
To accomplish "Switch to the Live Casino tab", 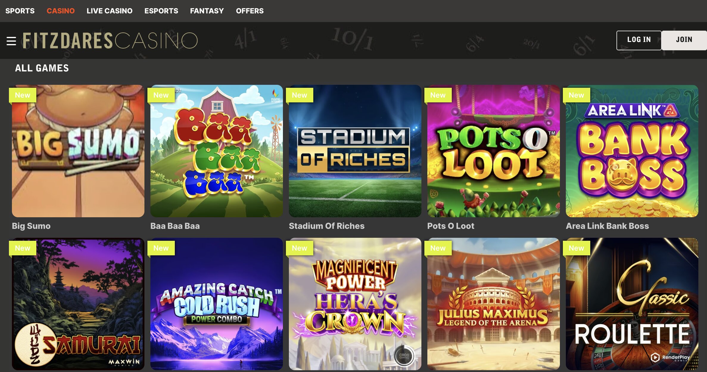I will click(x=109, y=11).
